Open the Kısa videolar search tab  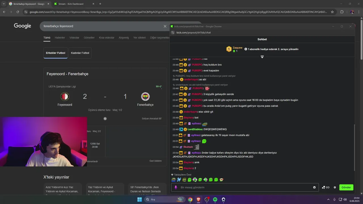point(107,38)
